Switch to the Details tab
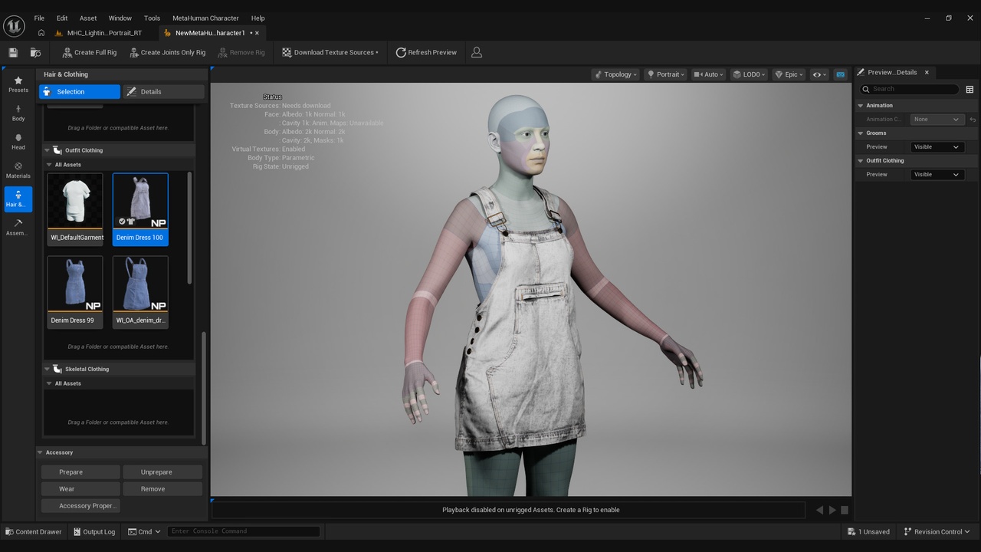 (x=164, y=91)
